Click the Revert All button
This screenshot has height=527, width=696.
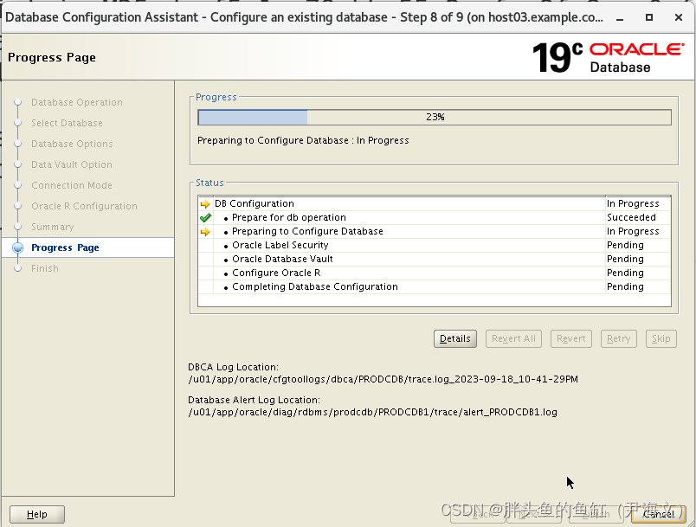point(513,338)
